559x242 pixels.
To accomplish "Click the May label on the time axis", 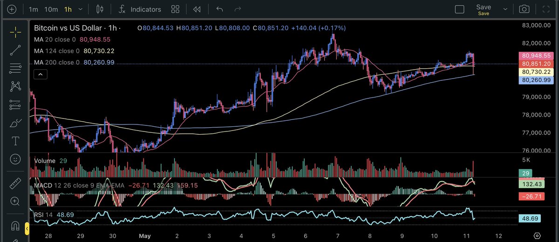I will point(145,235).
